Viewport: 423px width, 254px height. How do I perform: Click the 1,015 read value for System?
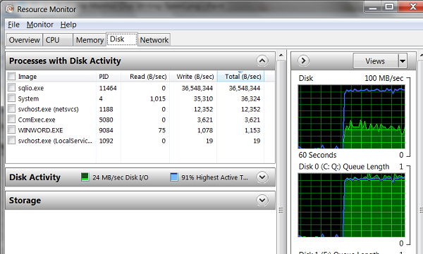pyautogui.click(x=157, y=99)
